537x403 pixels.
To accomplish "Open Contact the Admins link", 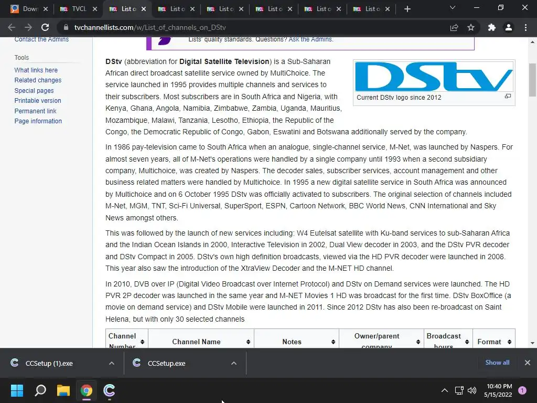I will (41, 39).
